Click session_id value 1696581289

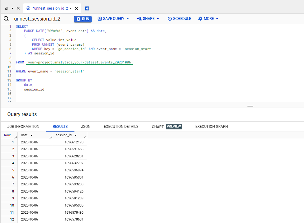pos(74,198)
